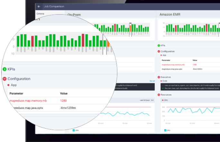Screen dimensions: 220x142
Task: Click the Job Comparison title
Action: [54, 6]
